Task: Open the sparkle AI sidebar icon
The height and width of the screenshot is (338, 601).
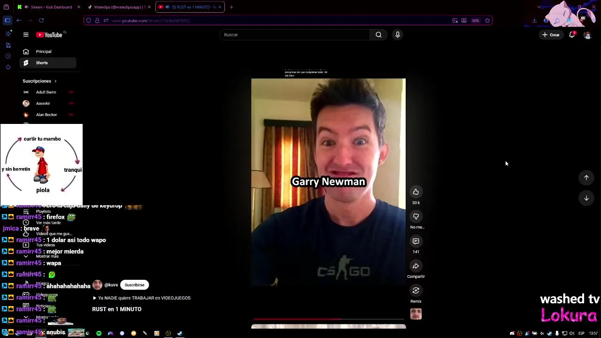Action: pos(8,34)
